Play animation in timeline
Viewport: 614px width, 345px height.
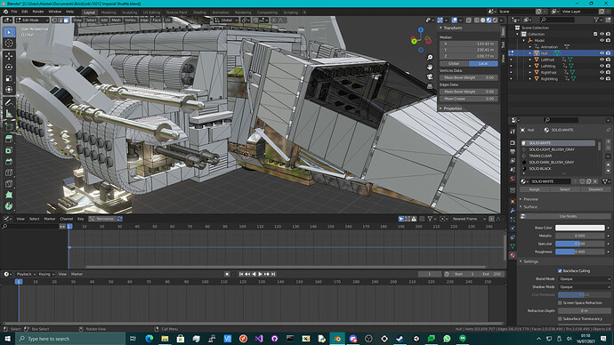tap(260, 274)
